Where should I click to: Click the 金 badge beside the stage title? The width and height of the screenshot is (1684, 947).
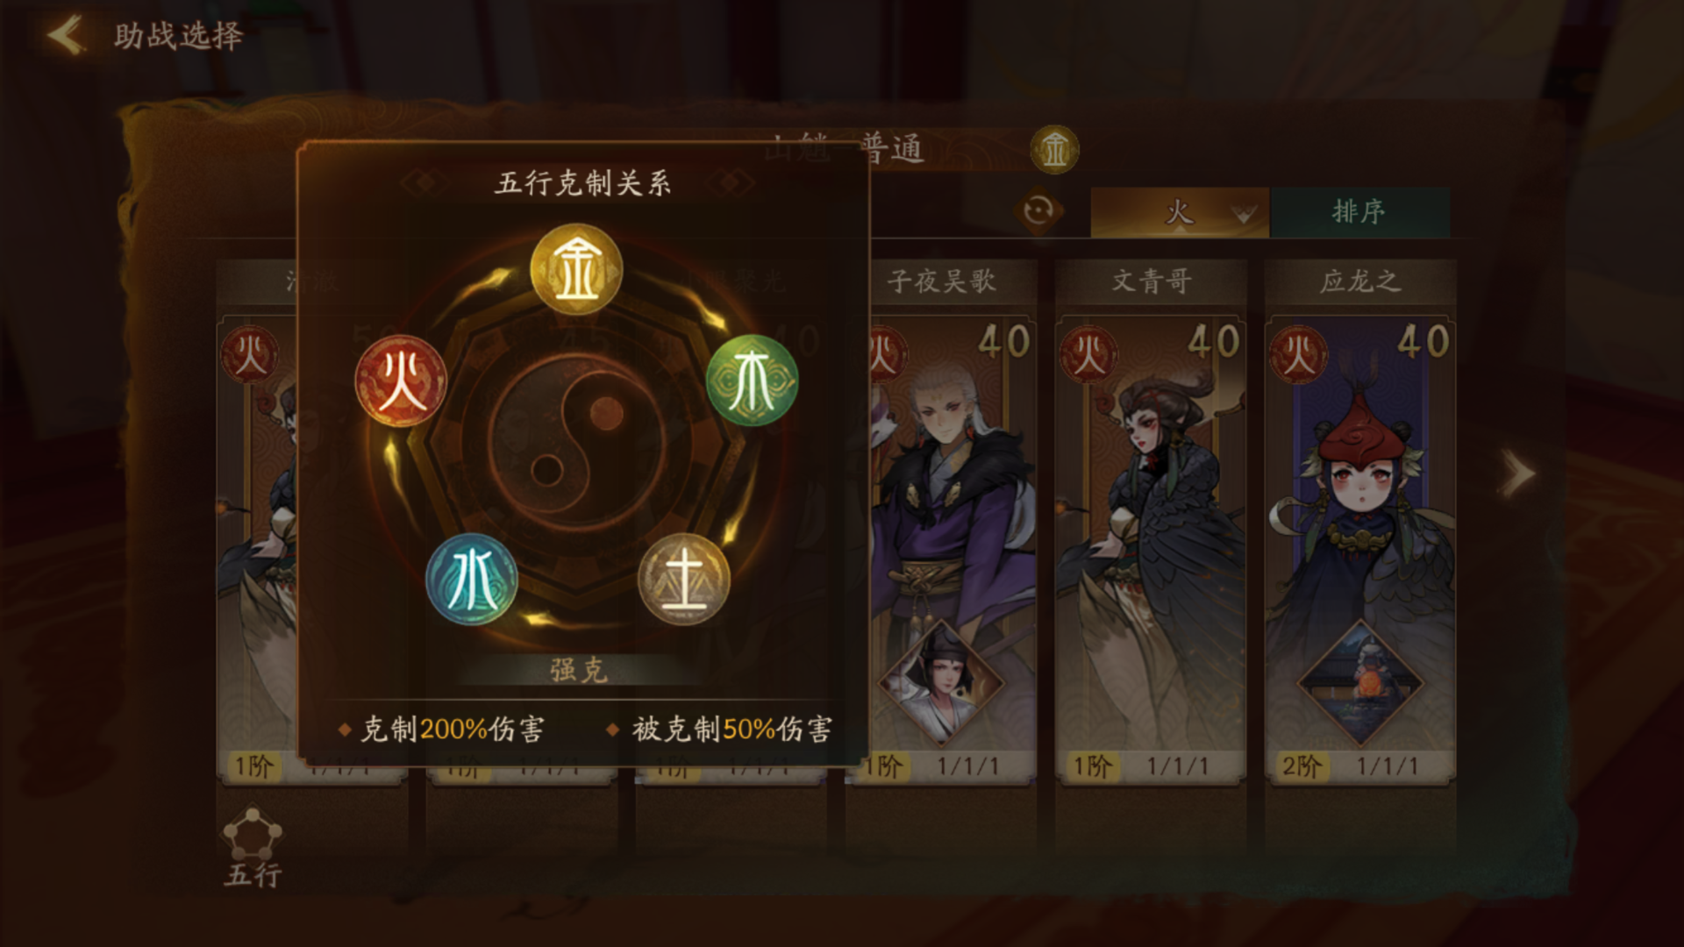coord(1054,149)
